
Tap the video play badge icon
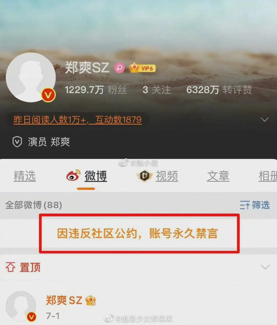[x=144, y=176]
